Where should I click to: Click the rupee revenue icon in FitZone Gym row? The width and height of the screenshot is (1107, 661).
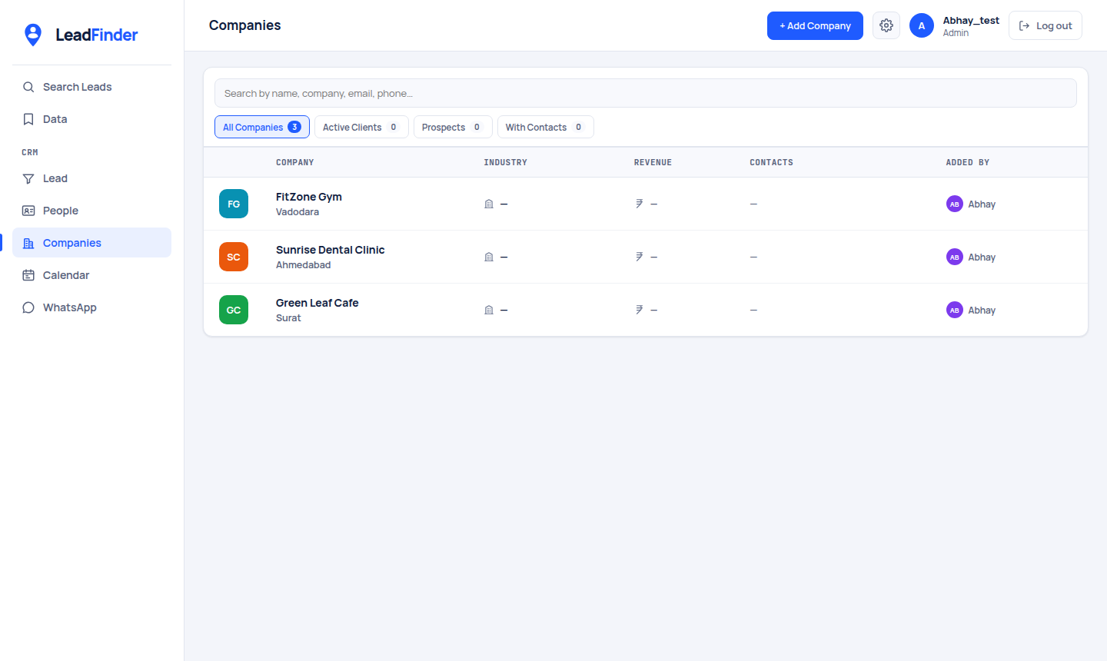pos(639,204)
